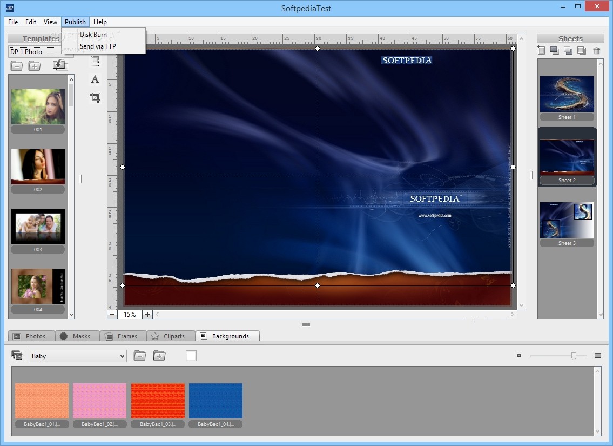The height and width of the screenshot is (446, 613).
Task: Click templates list scroll up arrow
Action: click(x=71, y=79)
